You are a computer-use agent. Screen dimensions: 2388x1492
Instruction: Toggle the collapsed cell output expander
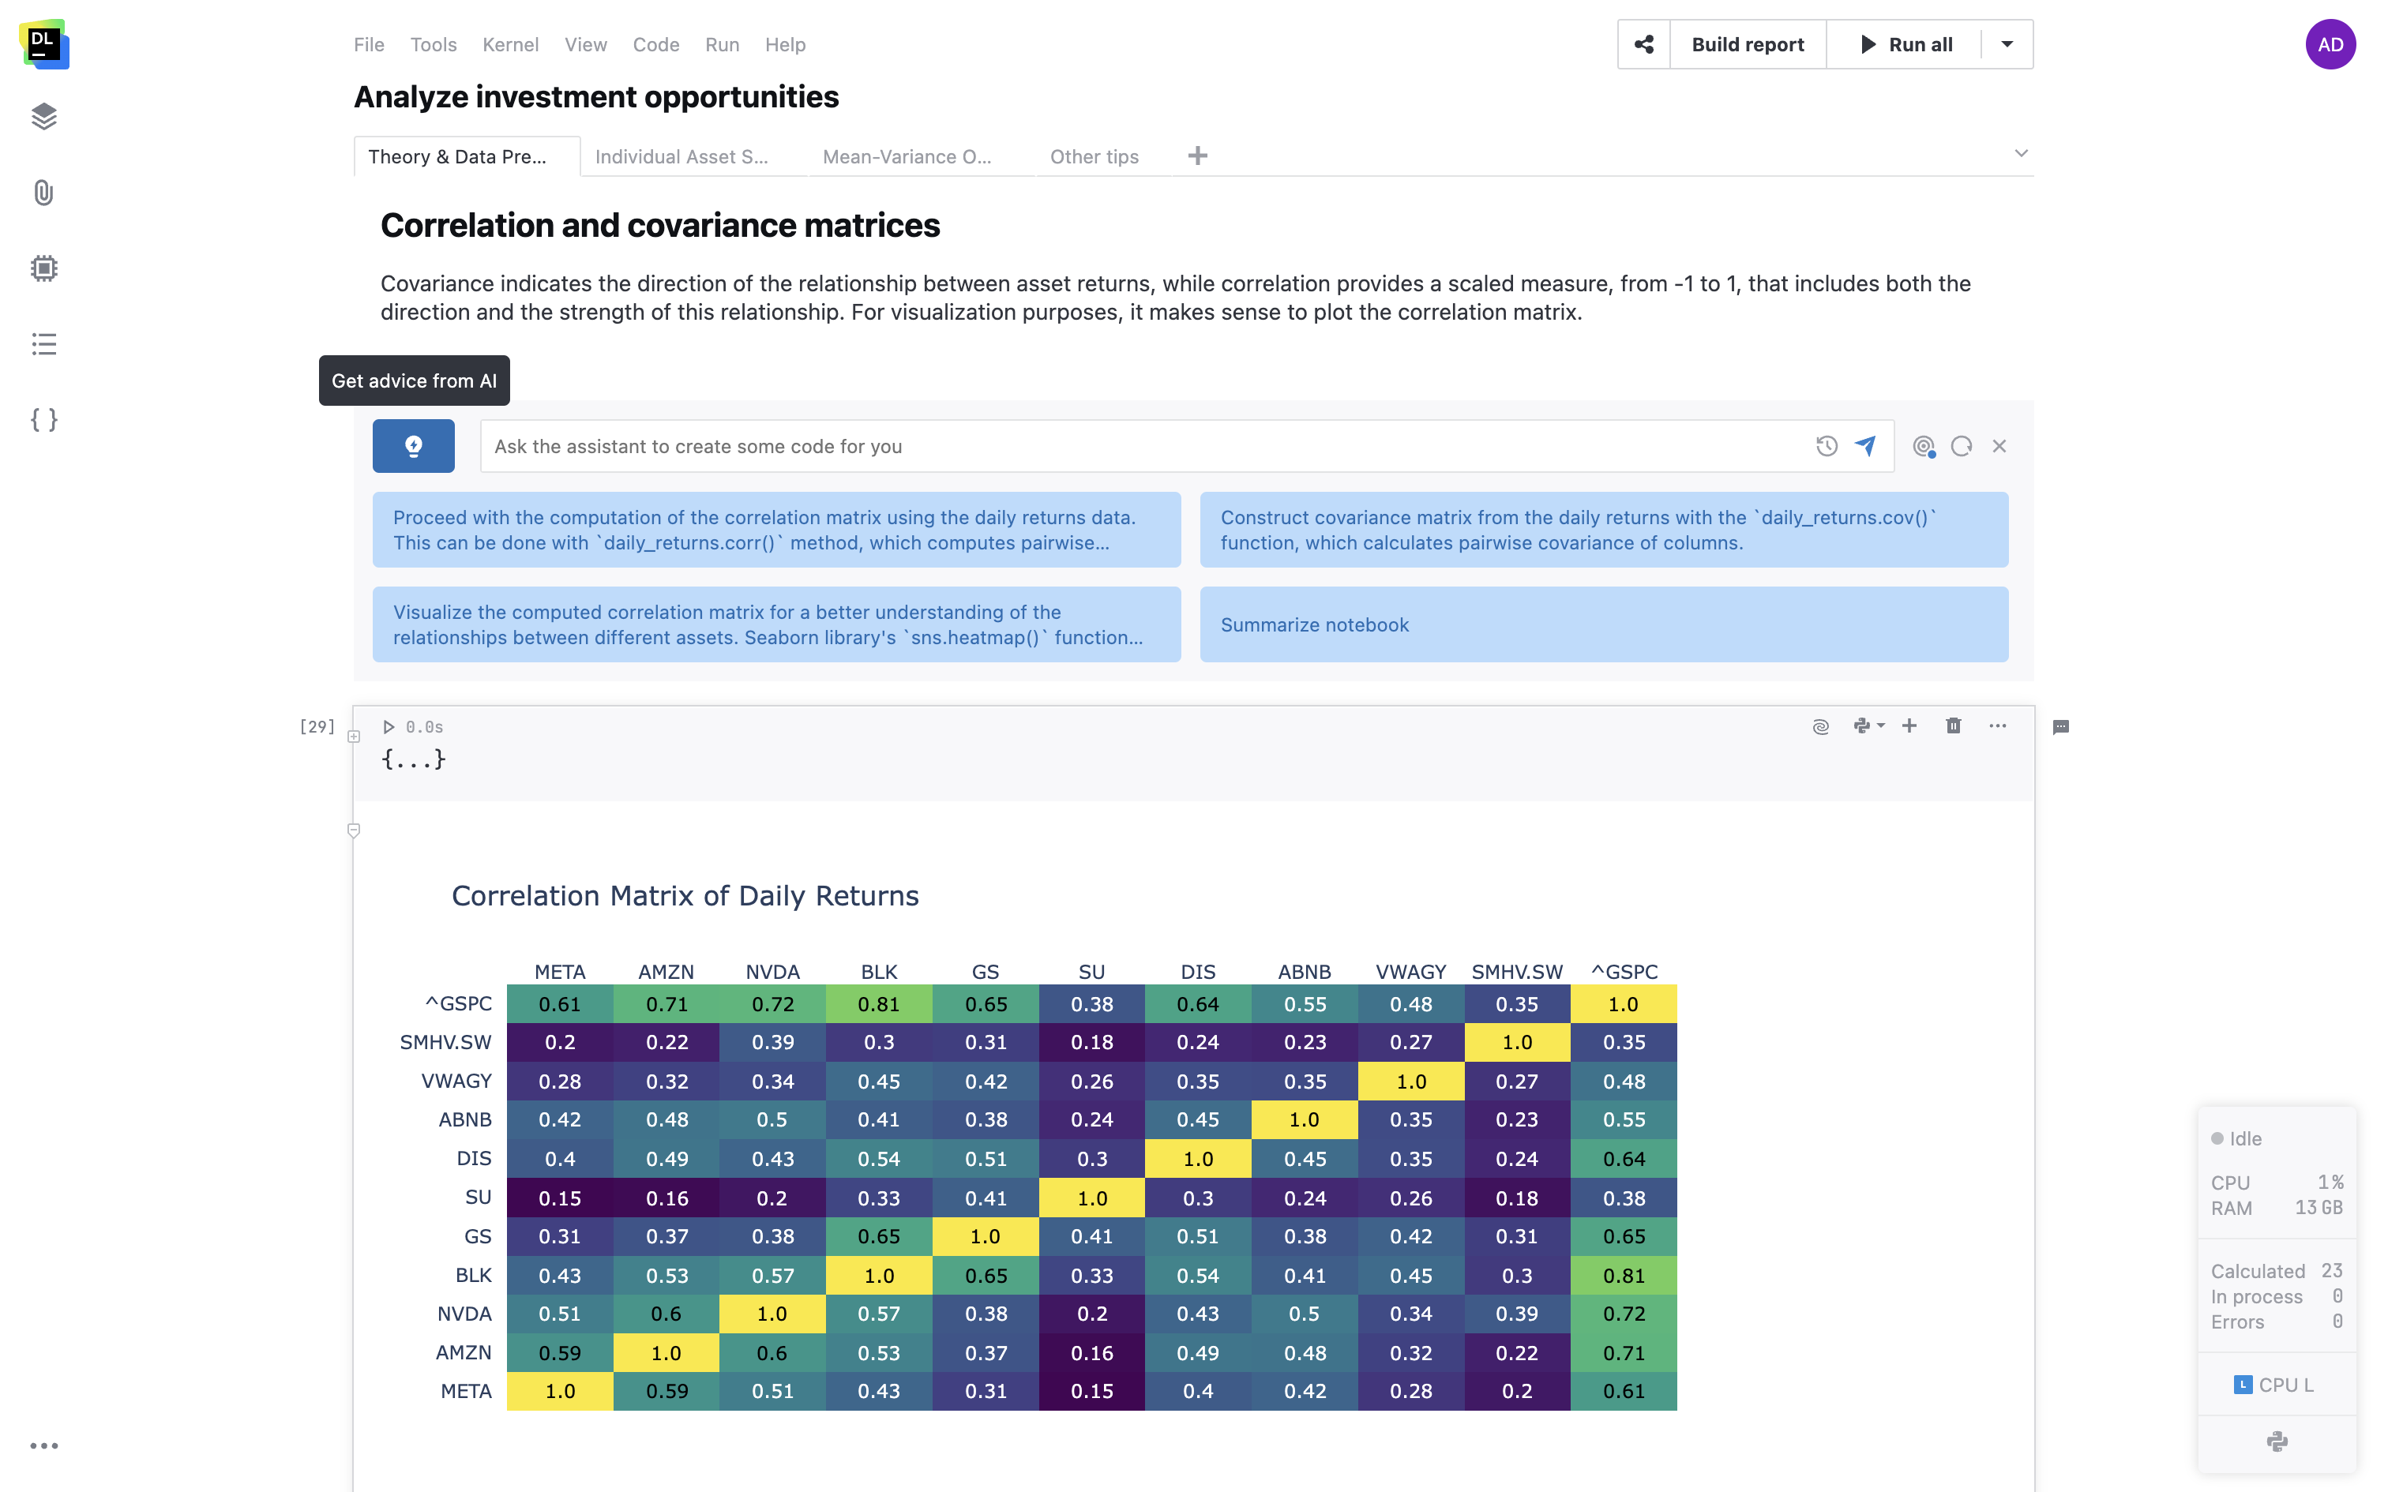(x=411, y=759)
